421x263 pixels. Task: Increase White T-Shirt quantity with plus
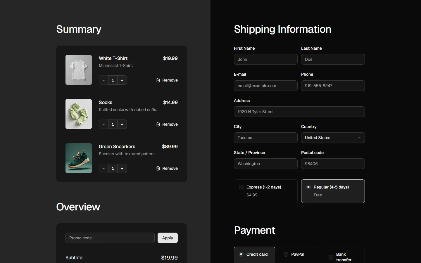[122, 80]
